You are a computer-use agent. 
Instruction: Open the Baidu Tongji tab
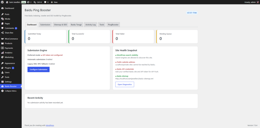click(x=76, y=24)
